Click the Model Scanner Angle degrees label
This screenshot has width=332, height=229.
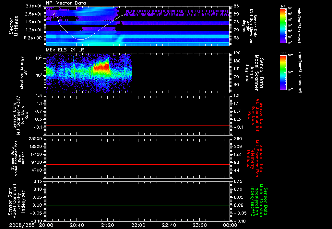pos(254,73)
